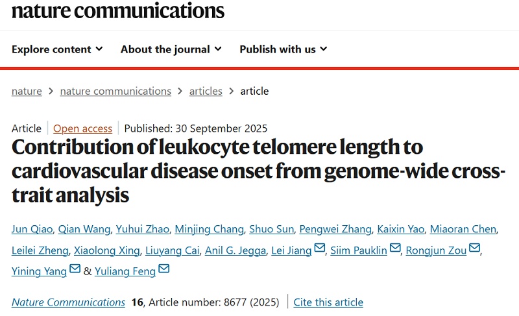Image resolution: width=519 pixels, height=316 pixels.
Task: Click email envelope icon beside Siim Pauklin
Action: tap(395, 247)
